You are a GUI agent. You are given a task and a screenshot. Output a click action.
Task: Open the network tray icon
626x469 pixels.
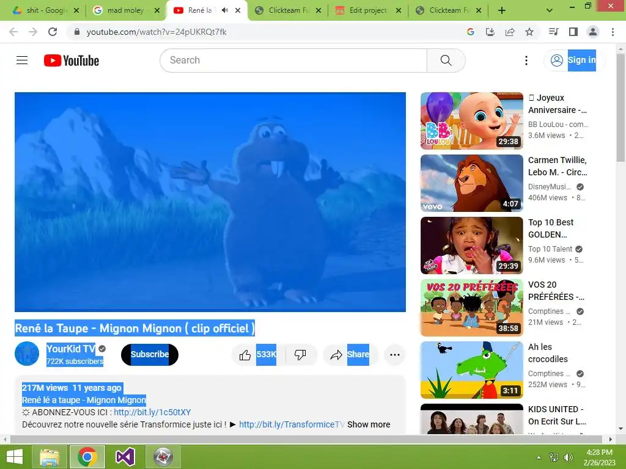(554, 457)
